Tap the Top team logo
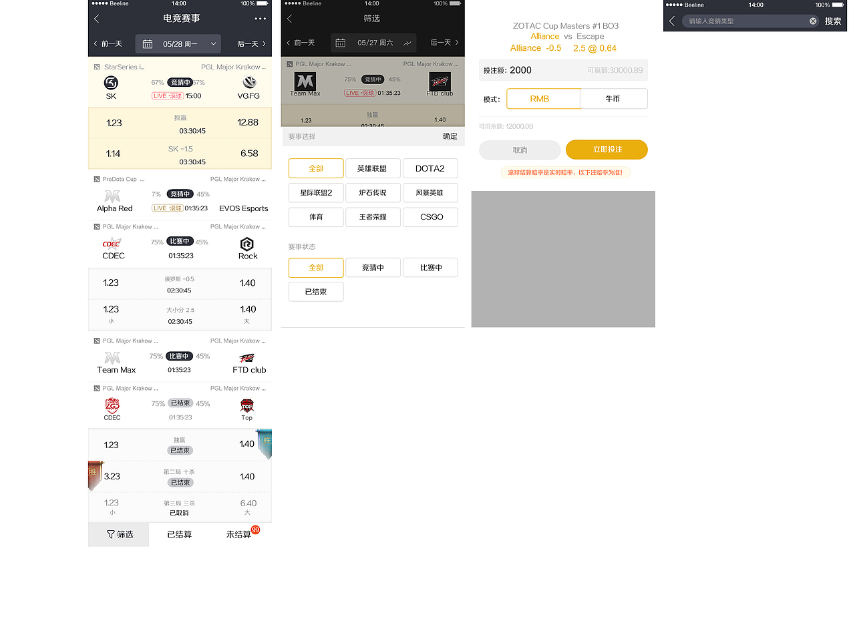 [x=247, y=405]
